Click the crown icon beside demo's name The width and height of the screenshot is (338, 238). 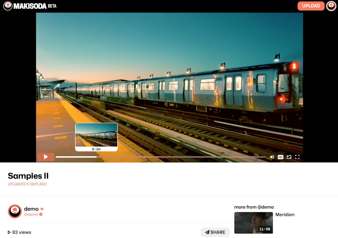[43, 208]
